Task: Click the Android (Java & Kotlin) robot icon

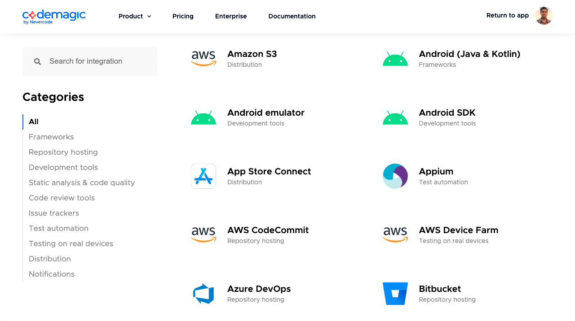Action: (395, 59)
